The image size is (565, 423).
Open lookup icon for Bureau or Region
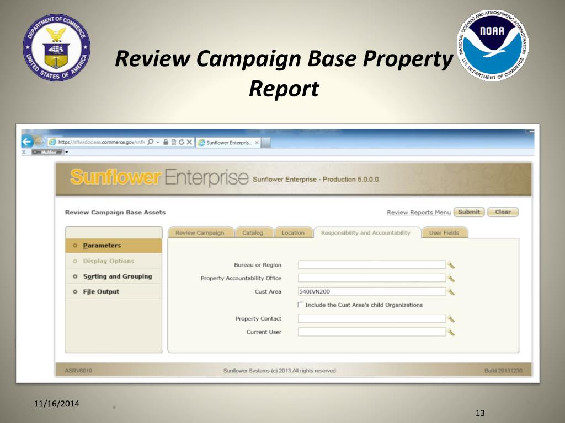click(450, 265)
